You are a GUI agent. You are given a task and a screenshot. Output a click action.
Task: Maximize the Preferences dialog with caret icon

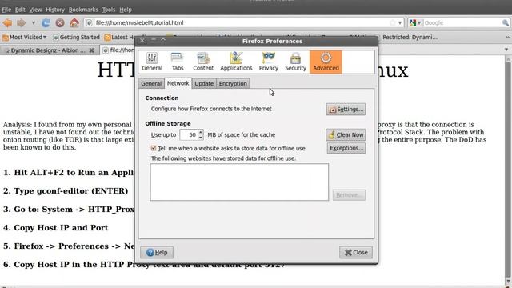(163, 41)
